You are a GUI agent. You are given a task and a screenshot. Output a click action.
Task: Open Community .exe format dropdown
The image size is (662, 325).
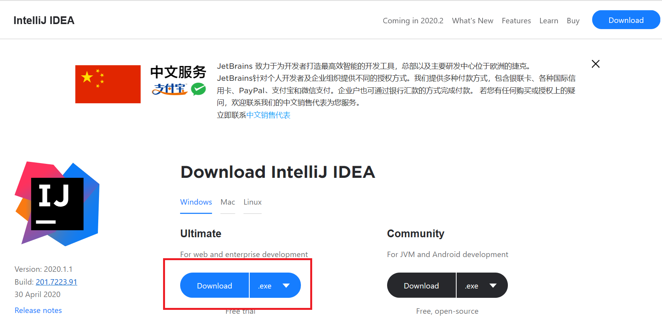coord(482,285)
